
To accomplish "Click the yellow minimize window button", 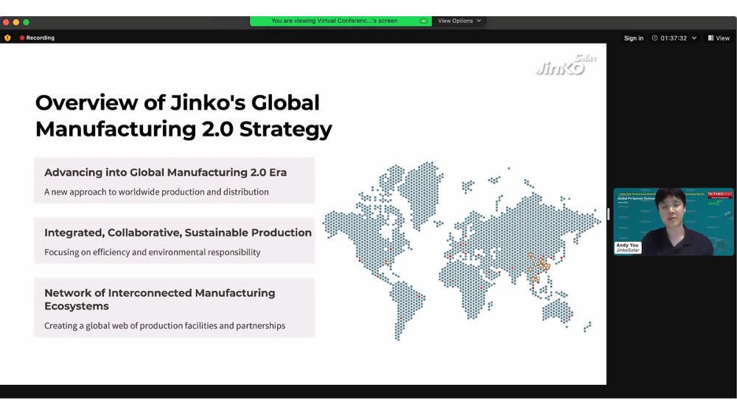I will [16, 22].
